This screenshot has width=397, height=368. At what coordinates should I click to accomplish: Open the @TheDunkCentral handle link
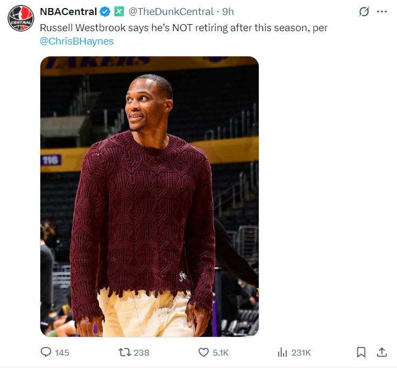click(x=170, y=11)
